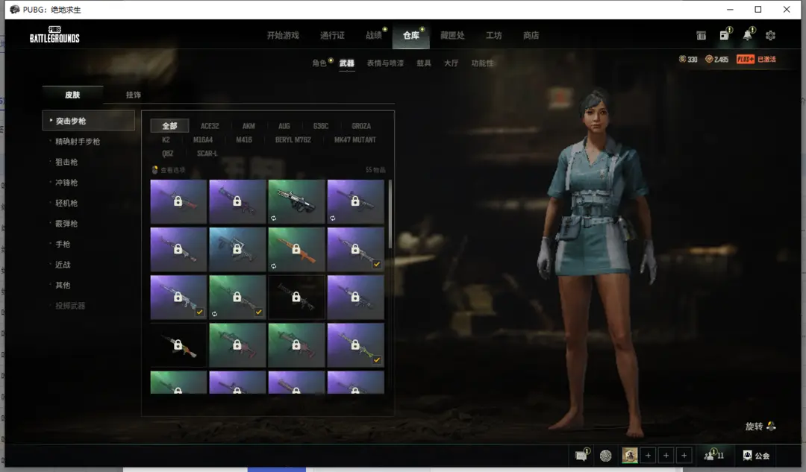The width and height of the screenshot is (806, 472).
Task: Select the 突击步枪 weapon category
Action: coord(88,121)
